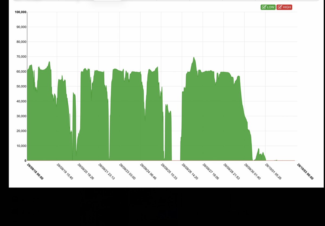Click the 100,000 y-axis label
The image size is (325, 226).
coord(21,12)
